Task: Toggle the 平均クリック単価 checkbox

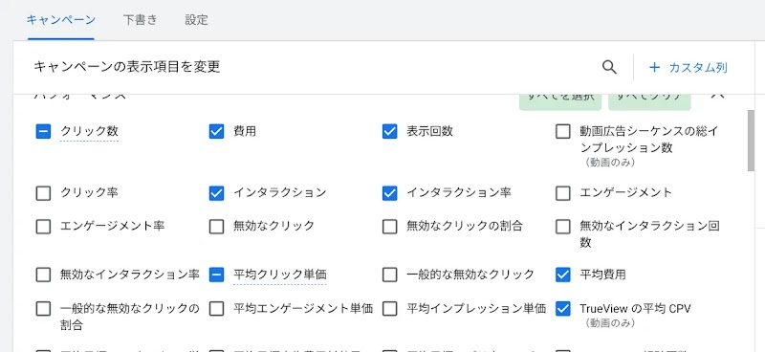Action: pos(217,275)
